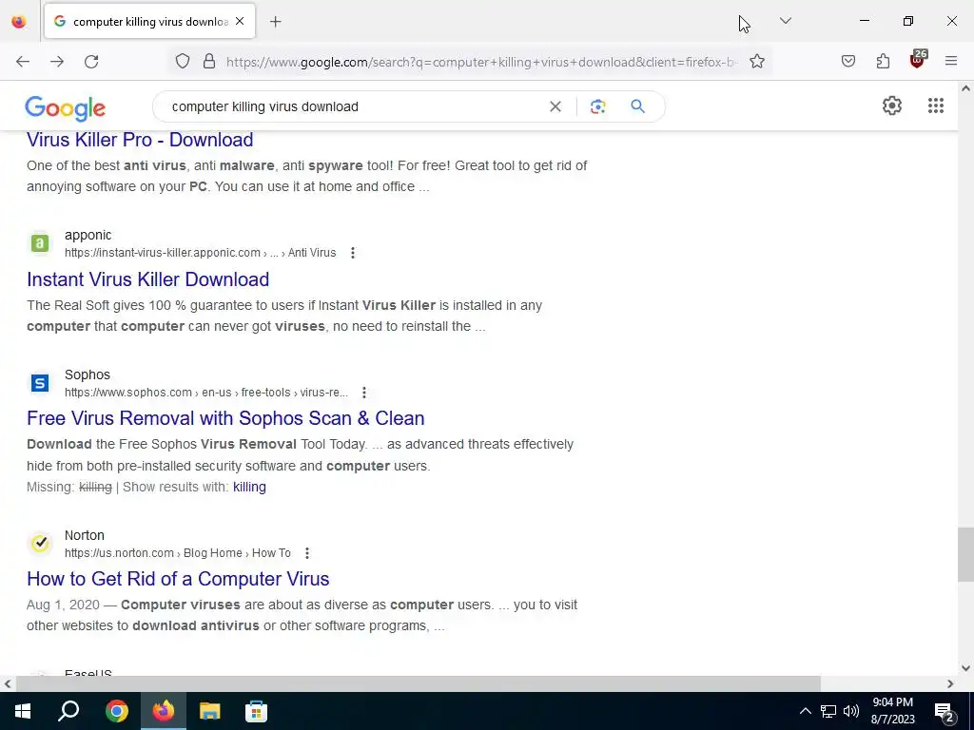Viewport: 974px width, 730px height.
Task: Open File Explorer from taskbar
Action: click(210, 711)
